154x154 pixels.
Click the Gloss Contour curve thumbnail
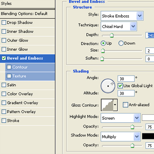click(107, 105)
